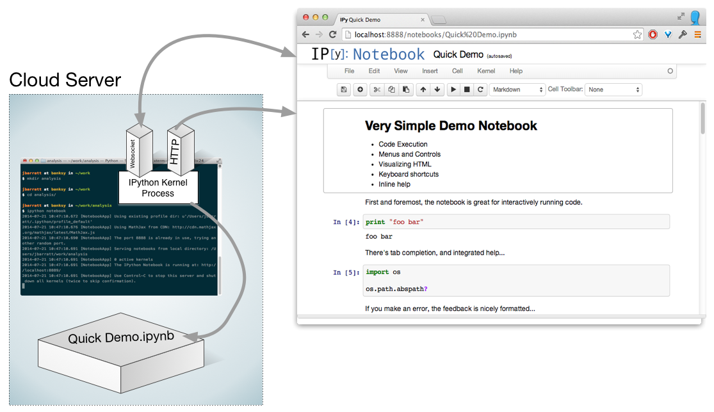Interrupt the kernel with the stop button
The width and height of the screenshot is (714, 412).
pos(467,90)
